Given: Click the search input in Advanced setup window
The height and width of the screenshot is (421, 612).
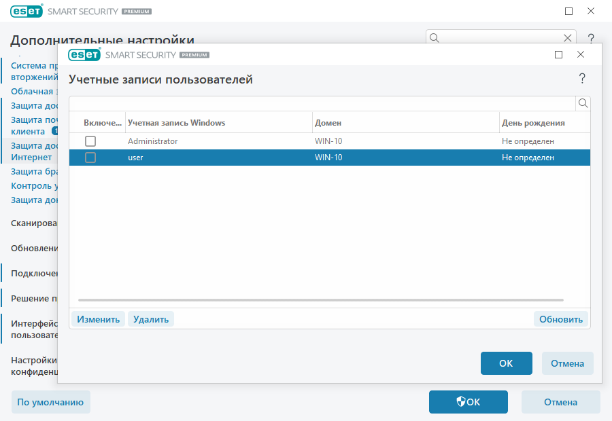Looking at the screenshot, I should pyautogui.click(x=501, y=38).
